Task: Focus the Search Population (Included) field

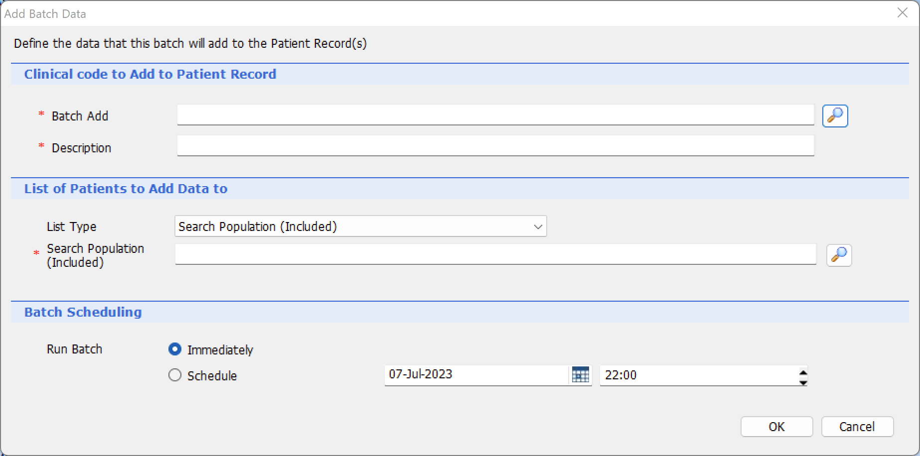Action: point(495,254)
